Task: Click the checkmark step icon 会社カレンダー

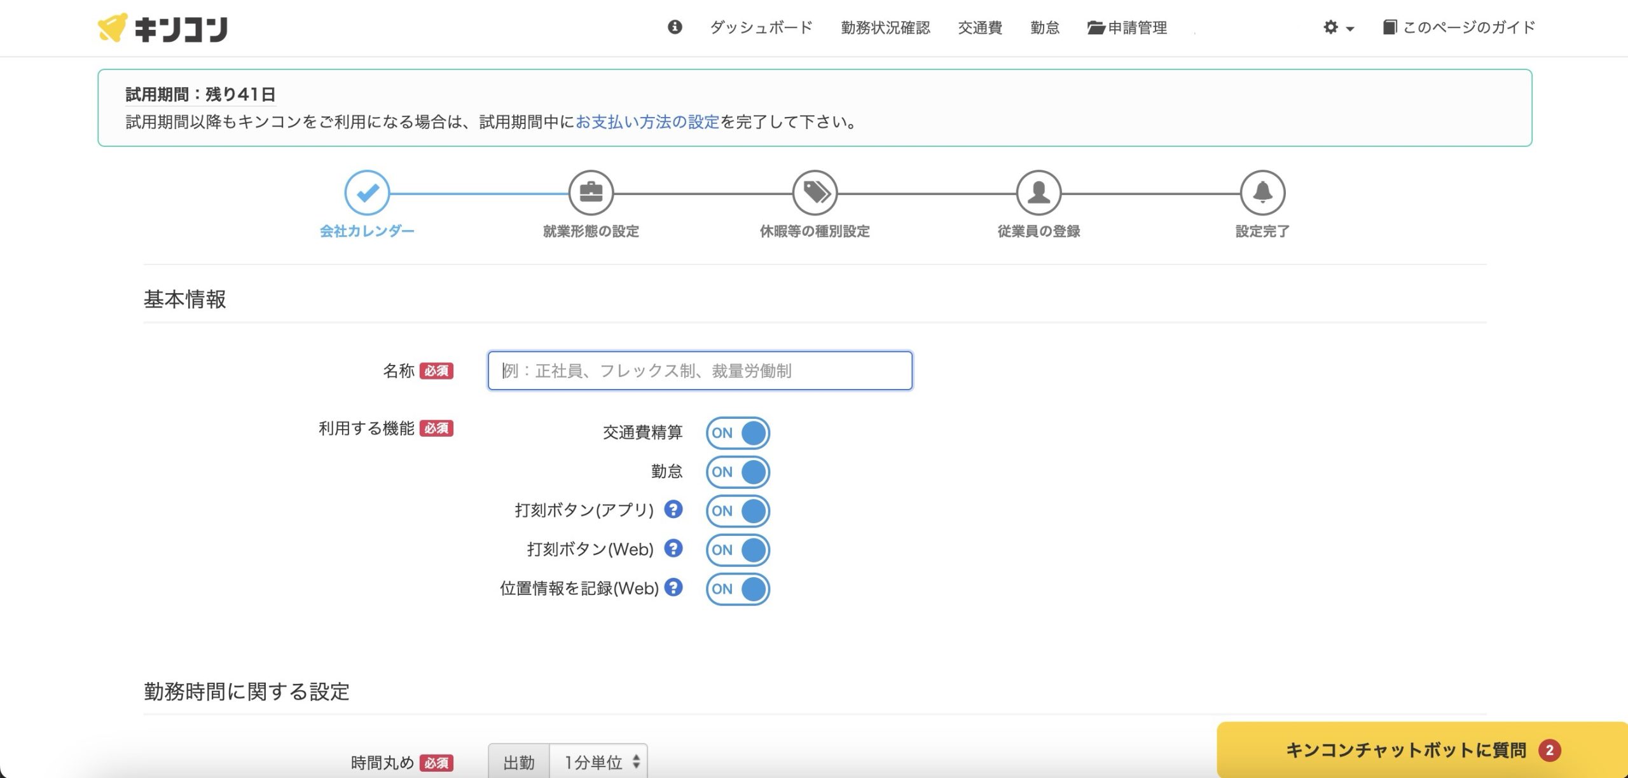Action: tap(367, 193)
